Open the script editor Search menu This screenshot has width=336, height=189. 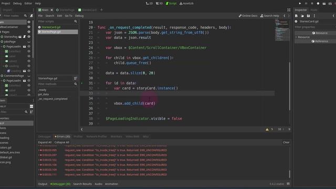(50, 16)
